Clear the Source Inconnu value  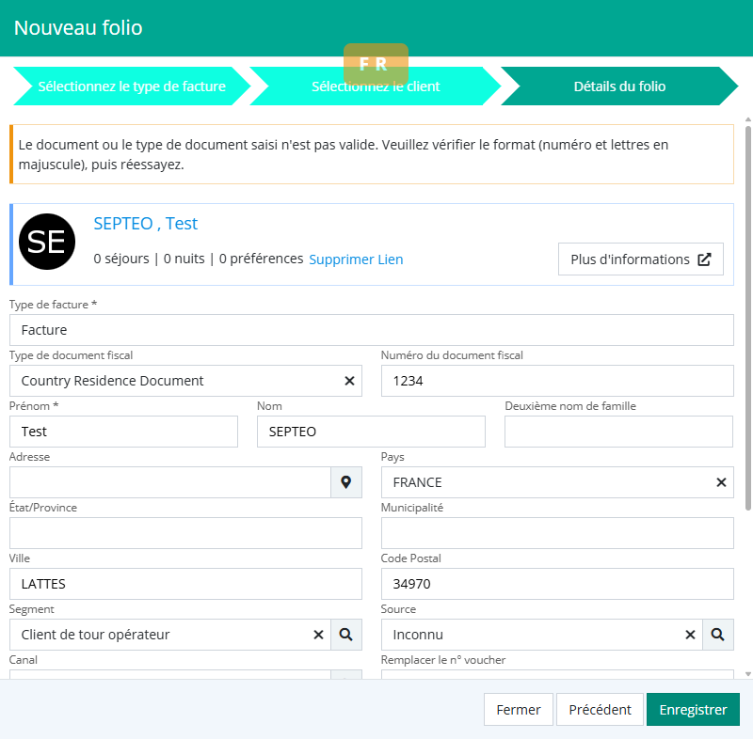[690, 635]
